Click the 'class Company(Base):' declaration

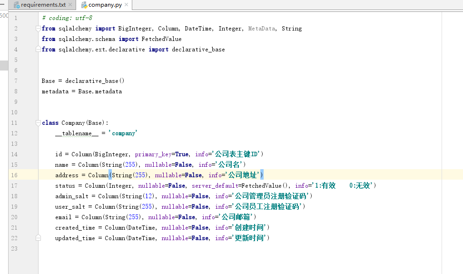(75, 123)
